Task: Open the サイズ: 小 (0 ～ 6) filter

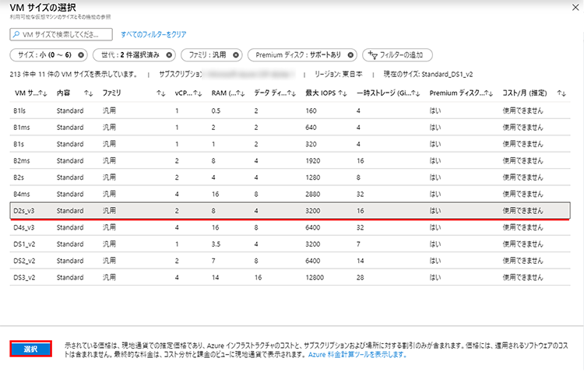Action: (x=45, y=54)
